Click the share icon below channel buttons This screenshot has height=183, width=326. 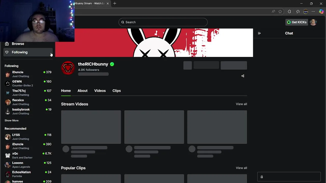pos(243,76)
